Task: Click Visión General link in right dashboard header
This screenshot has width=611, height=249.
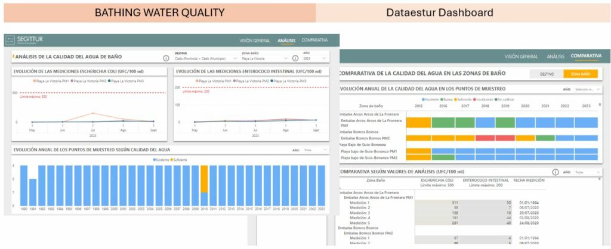Action: click(x=521, y=56)
